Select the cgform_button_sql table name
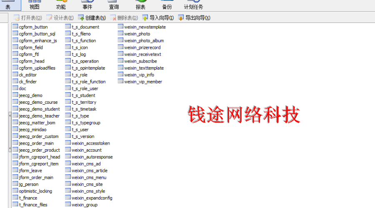Viewport: 375px width, 208px height. click(x=37, y=34)
